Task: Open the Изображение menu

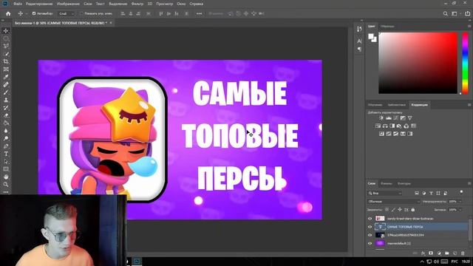Action: click(68, 4)
